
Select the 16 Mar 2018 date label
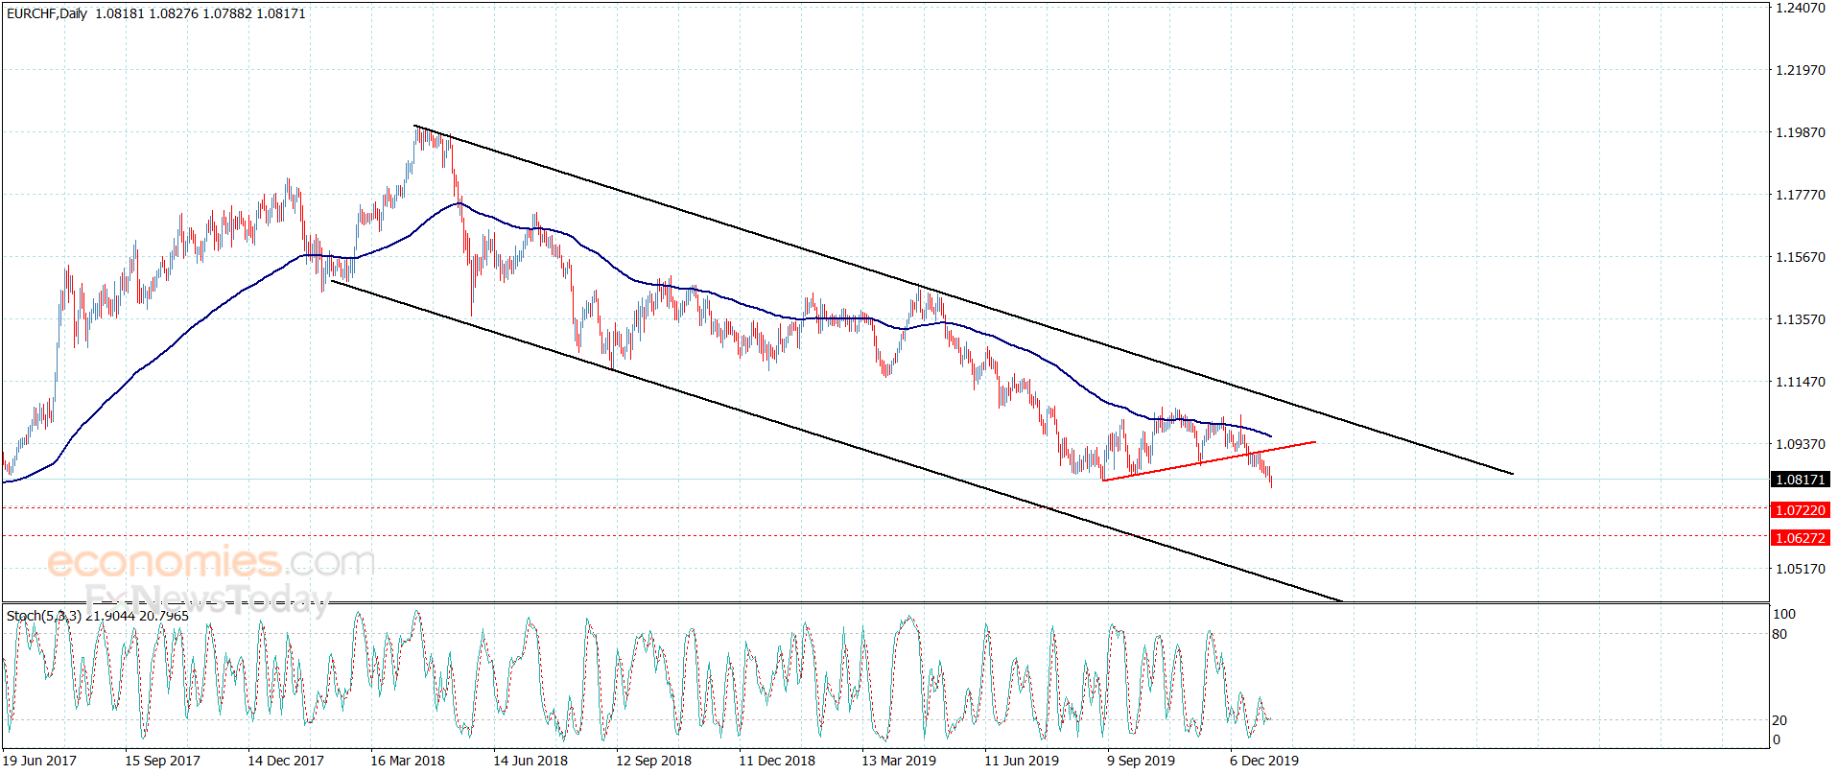click(x=408, y=761)
